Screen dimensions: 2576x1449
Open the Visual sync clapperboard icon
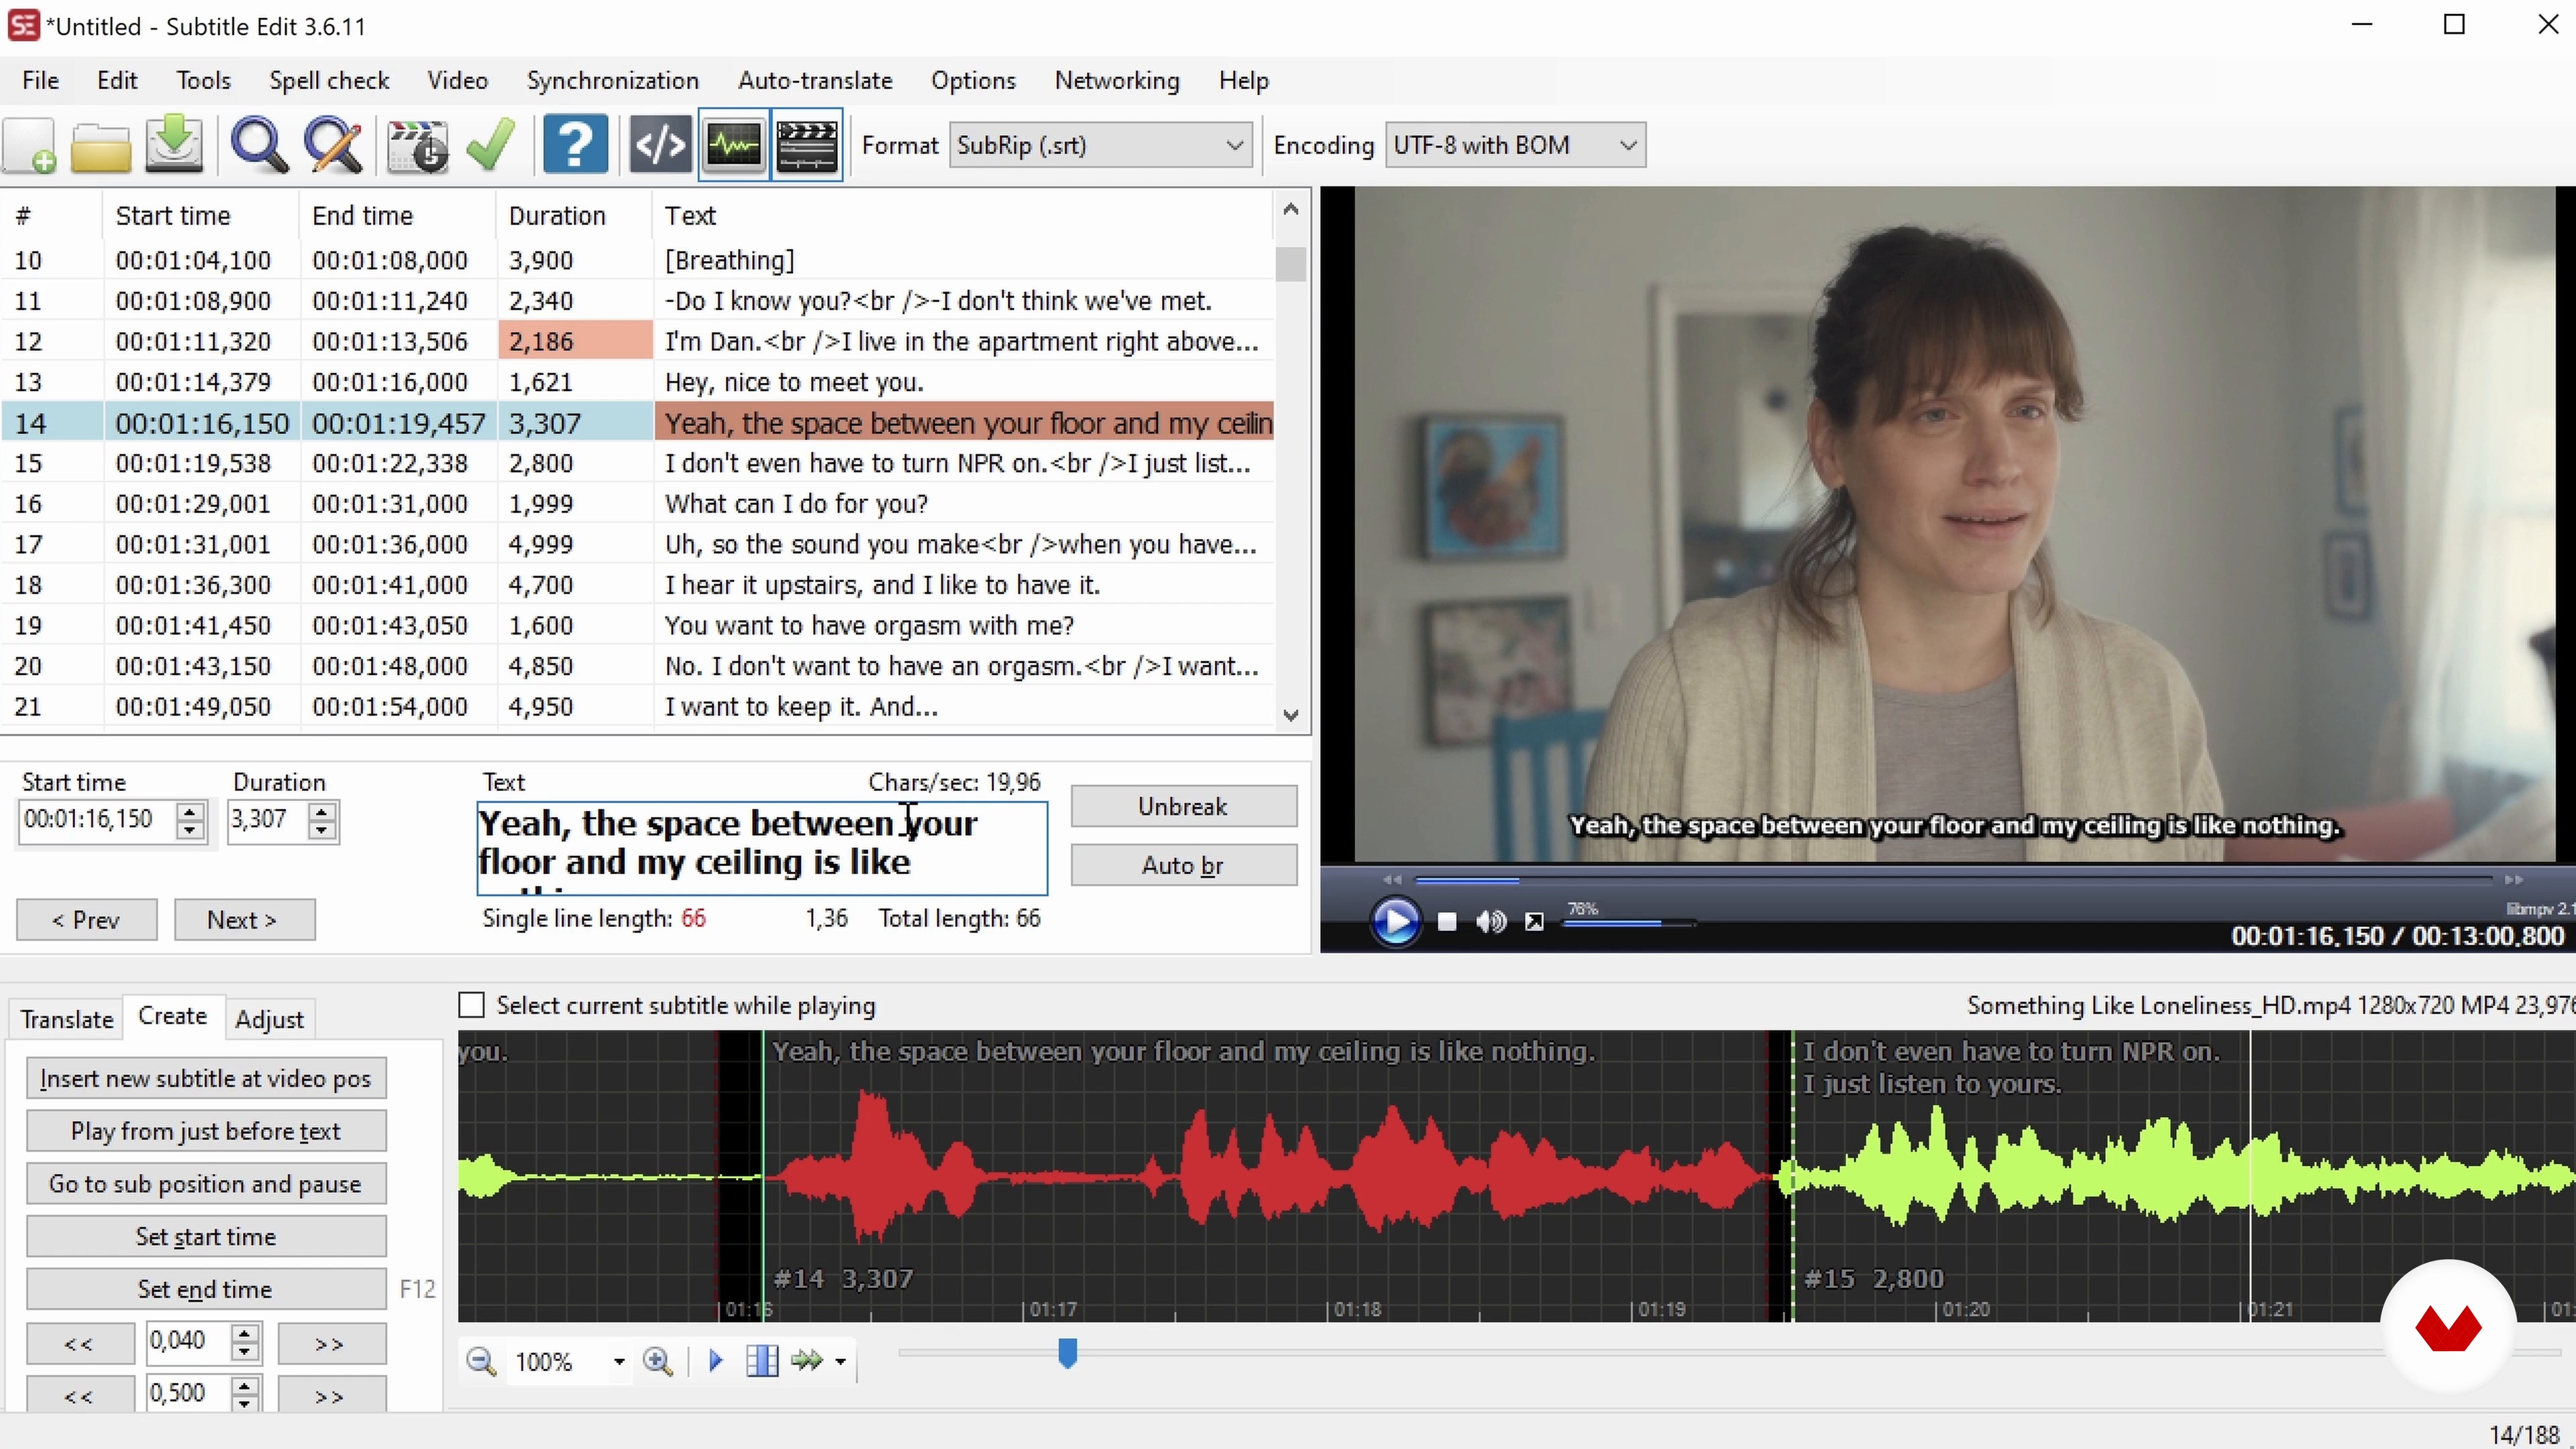pyautogui.click(x=418, y=146)
